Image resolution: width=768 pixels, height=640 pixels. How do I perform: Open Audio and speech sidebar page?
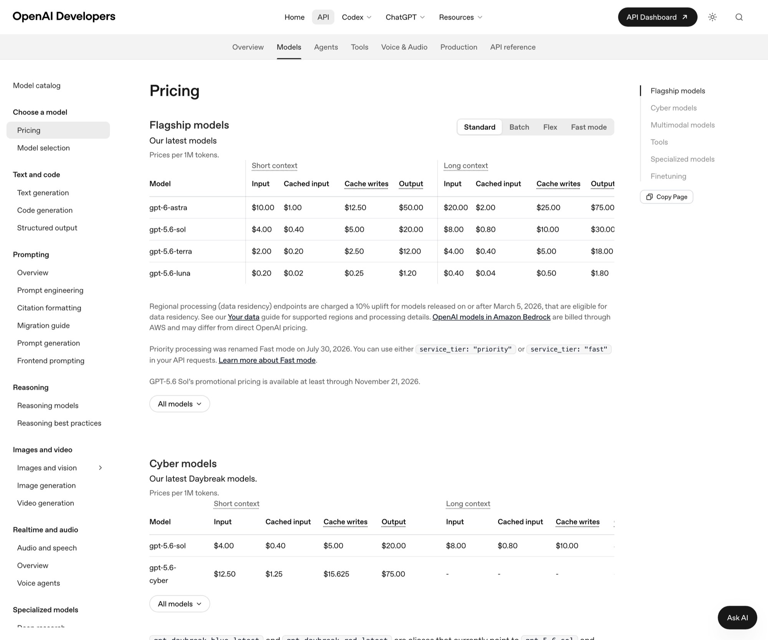(47, 548)
